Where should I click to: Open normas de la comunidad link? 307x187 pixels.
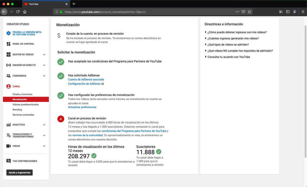coord(87,135)
